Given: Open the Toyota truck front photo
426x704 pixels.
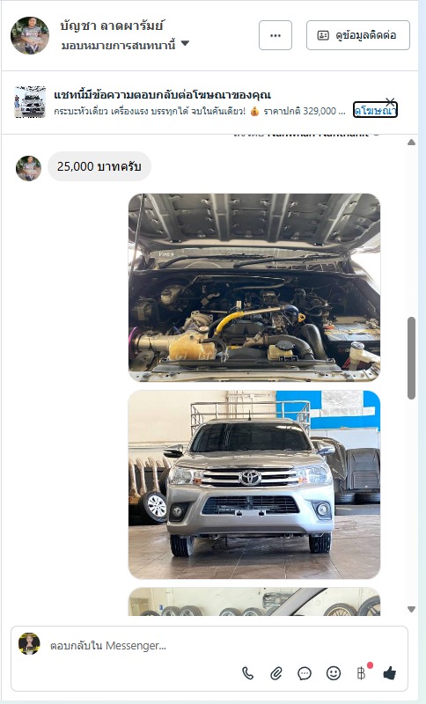Looking at the screenshot, I should (254, 485).
